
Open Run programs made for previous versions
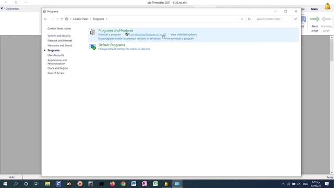[129, 39]
